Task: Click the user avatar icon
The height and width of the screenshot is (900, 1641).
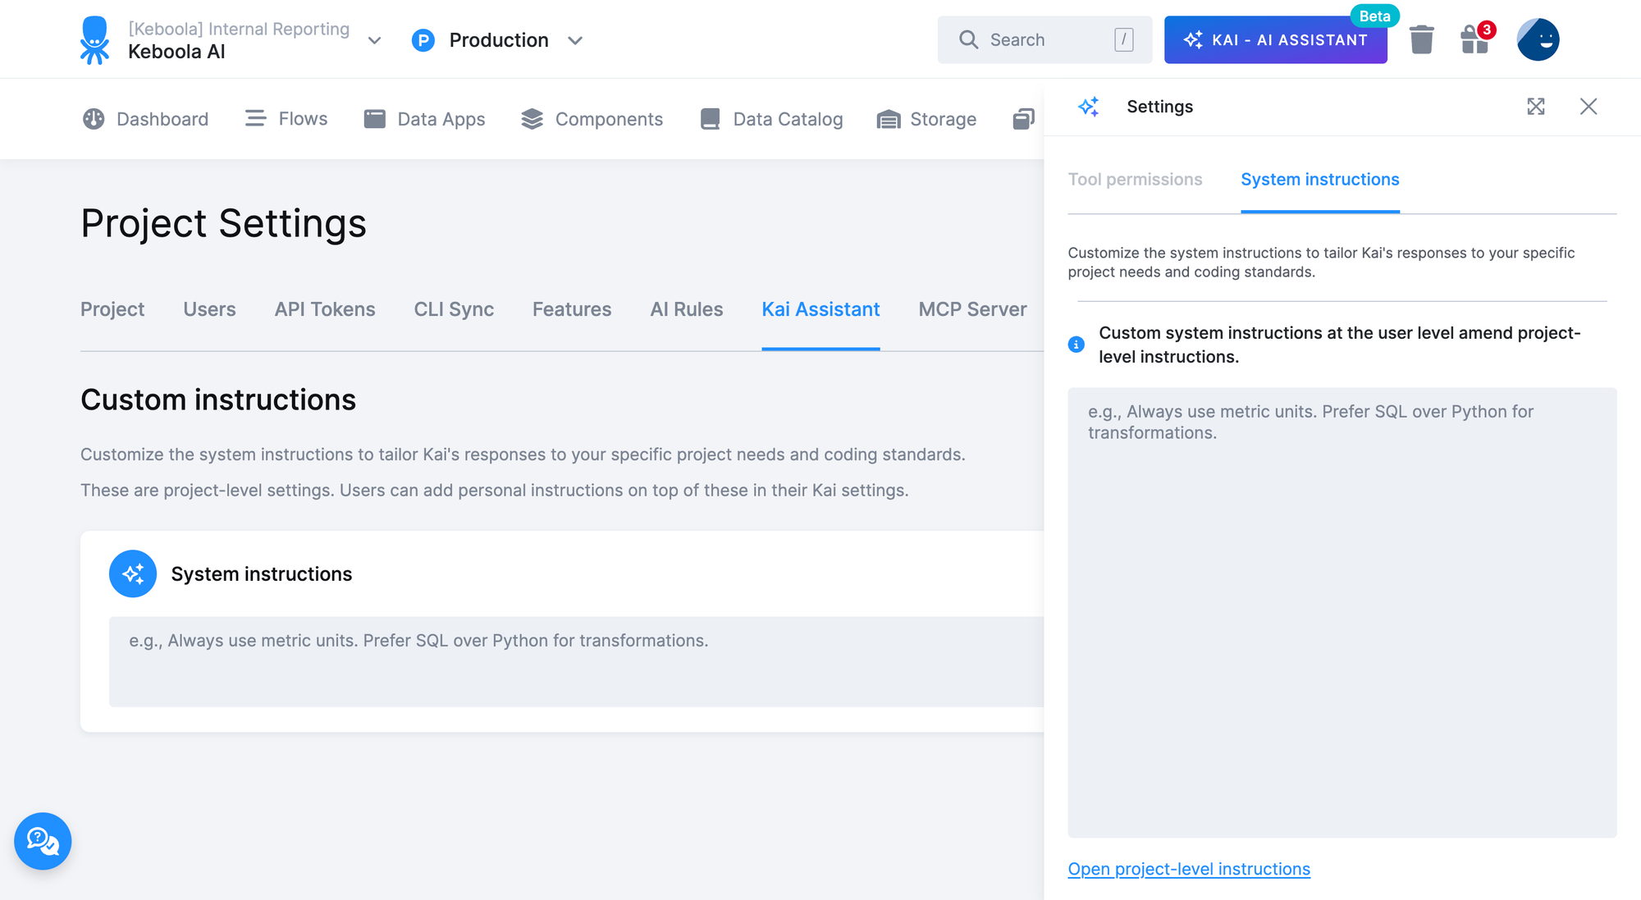Action: [x=1538, y=39]
